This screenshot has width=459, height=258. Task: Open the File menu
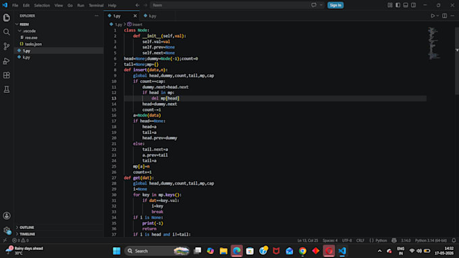tap(16, 5)
